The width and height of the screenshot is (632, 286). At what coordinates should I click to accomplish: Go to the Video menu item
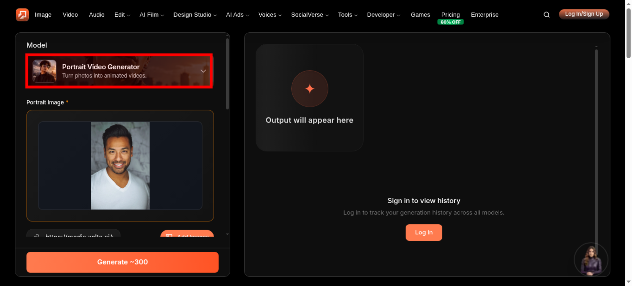[x=70, y=14]
